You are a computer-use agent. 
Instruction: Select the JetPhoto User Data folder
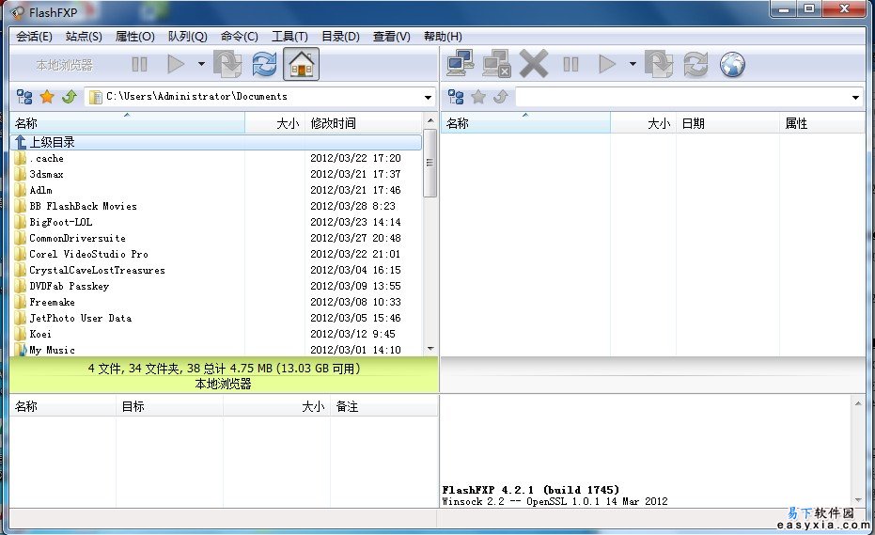click(x=216, y=318)
